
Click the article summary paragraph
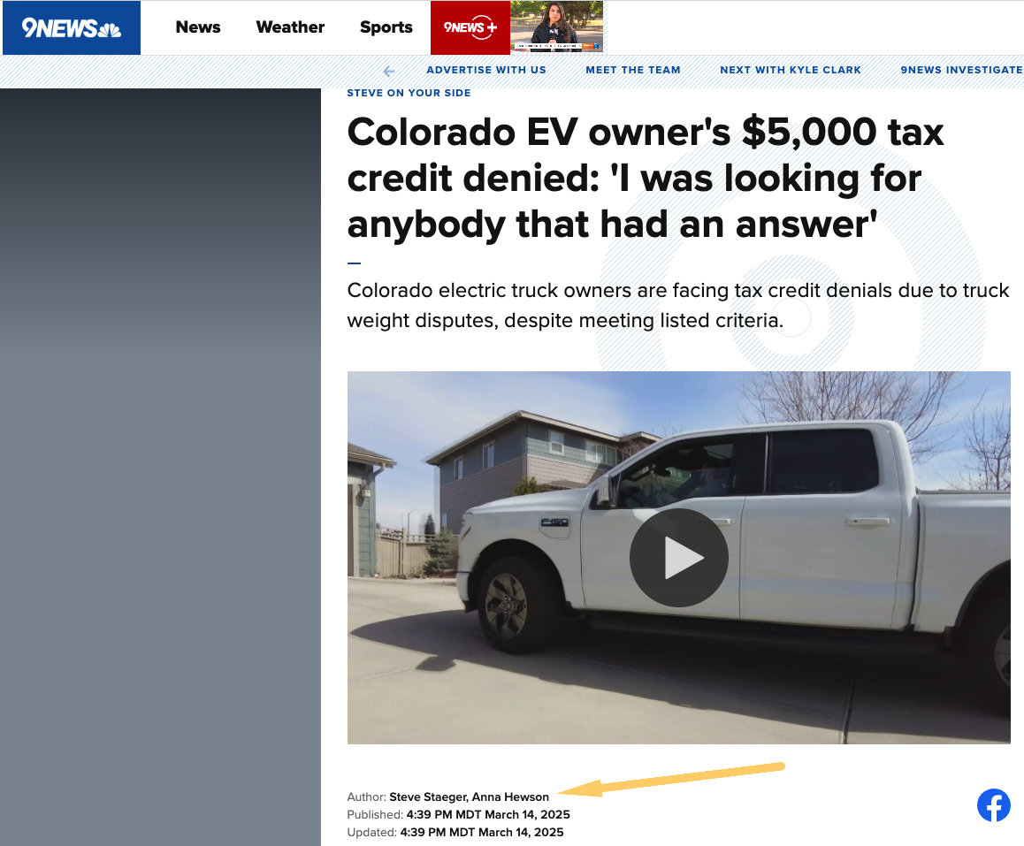678,306
